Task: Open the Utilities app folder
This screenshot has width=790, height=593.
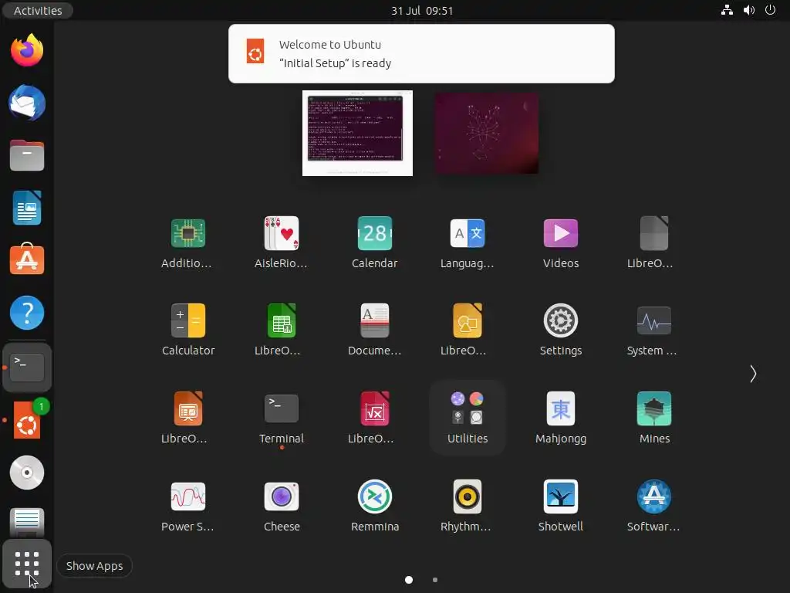Action: [x=468, y=417]
